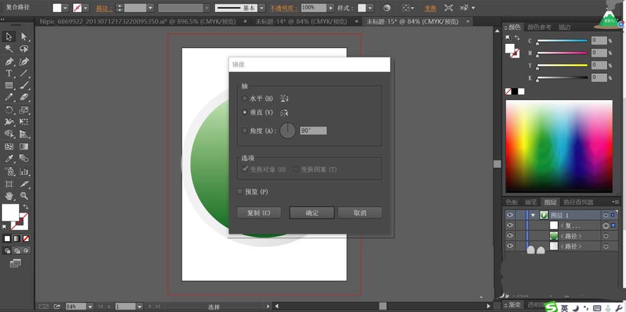Screen dimensions: 626x312
Task: Click the 变换 transform link
Action: pos(430,8)
